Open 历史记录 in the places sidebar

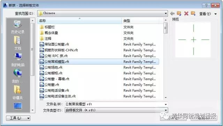(18, 27)
